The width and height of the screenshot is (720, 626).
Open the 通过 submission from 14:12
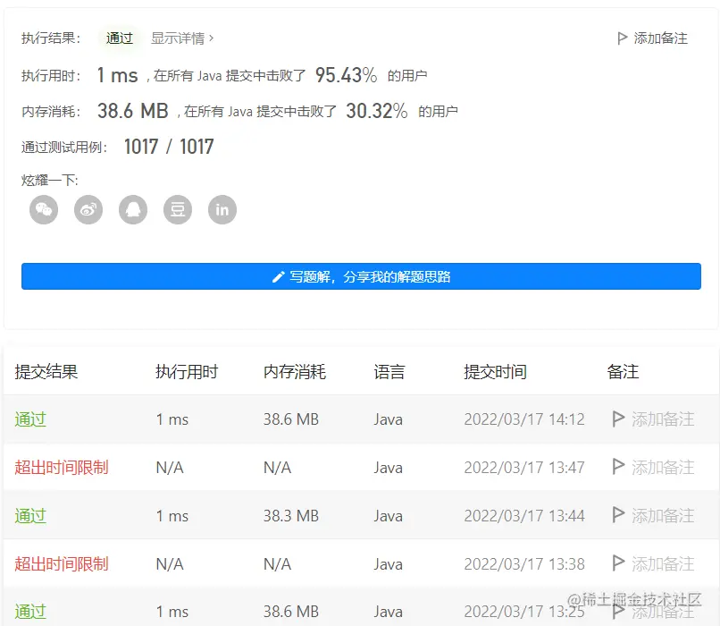coord(30,419)
